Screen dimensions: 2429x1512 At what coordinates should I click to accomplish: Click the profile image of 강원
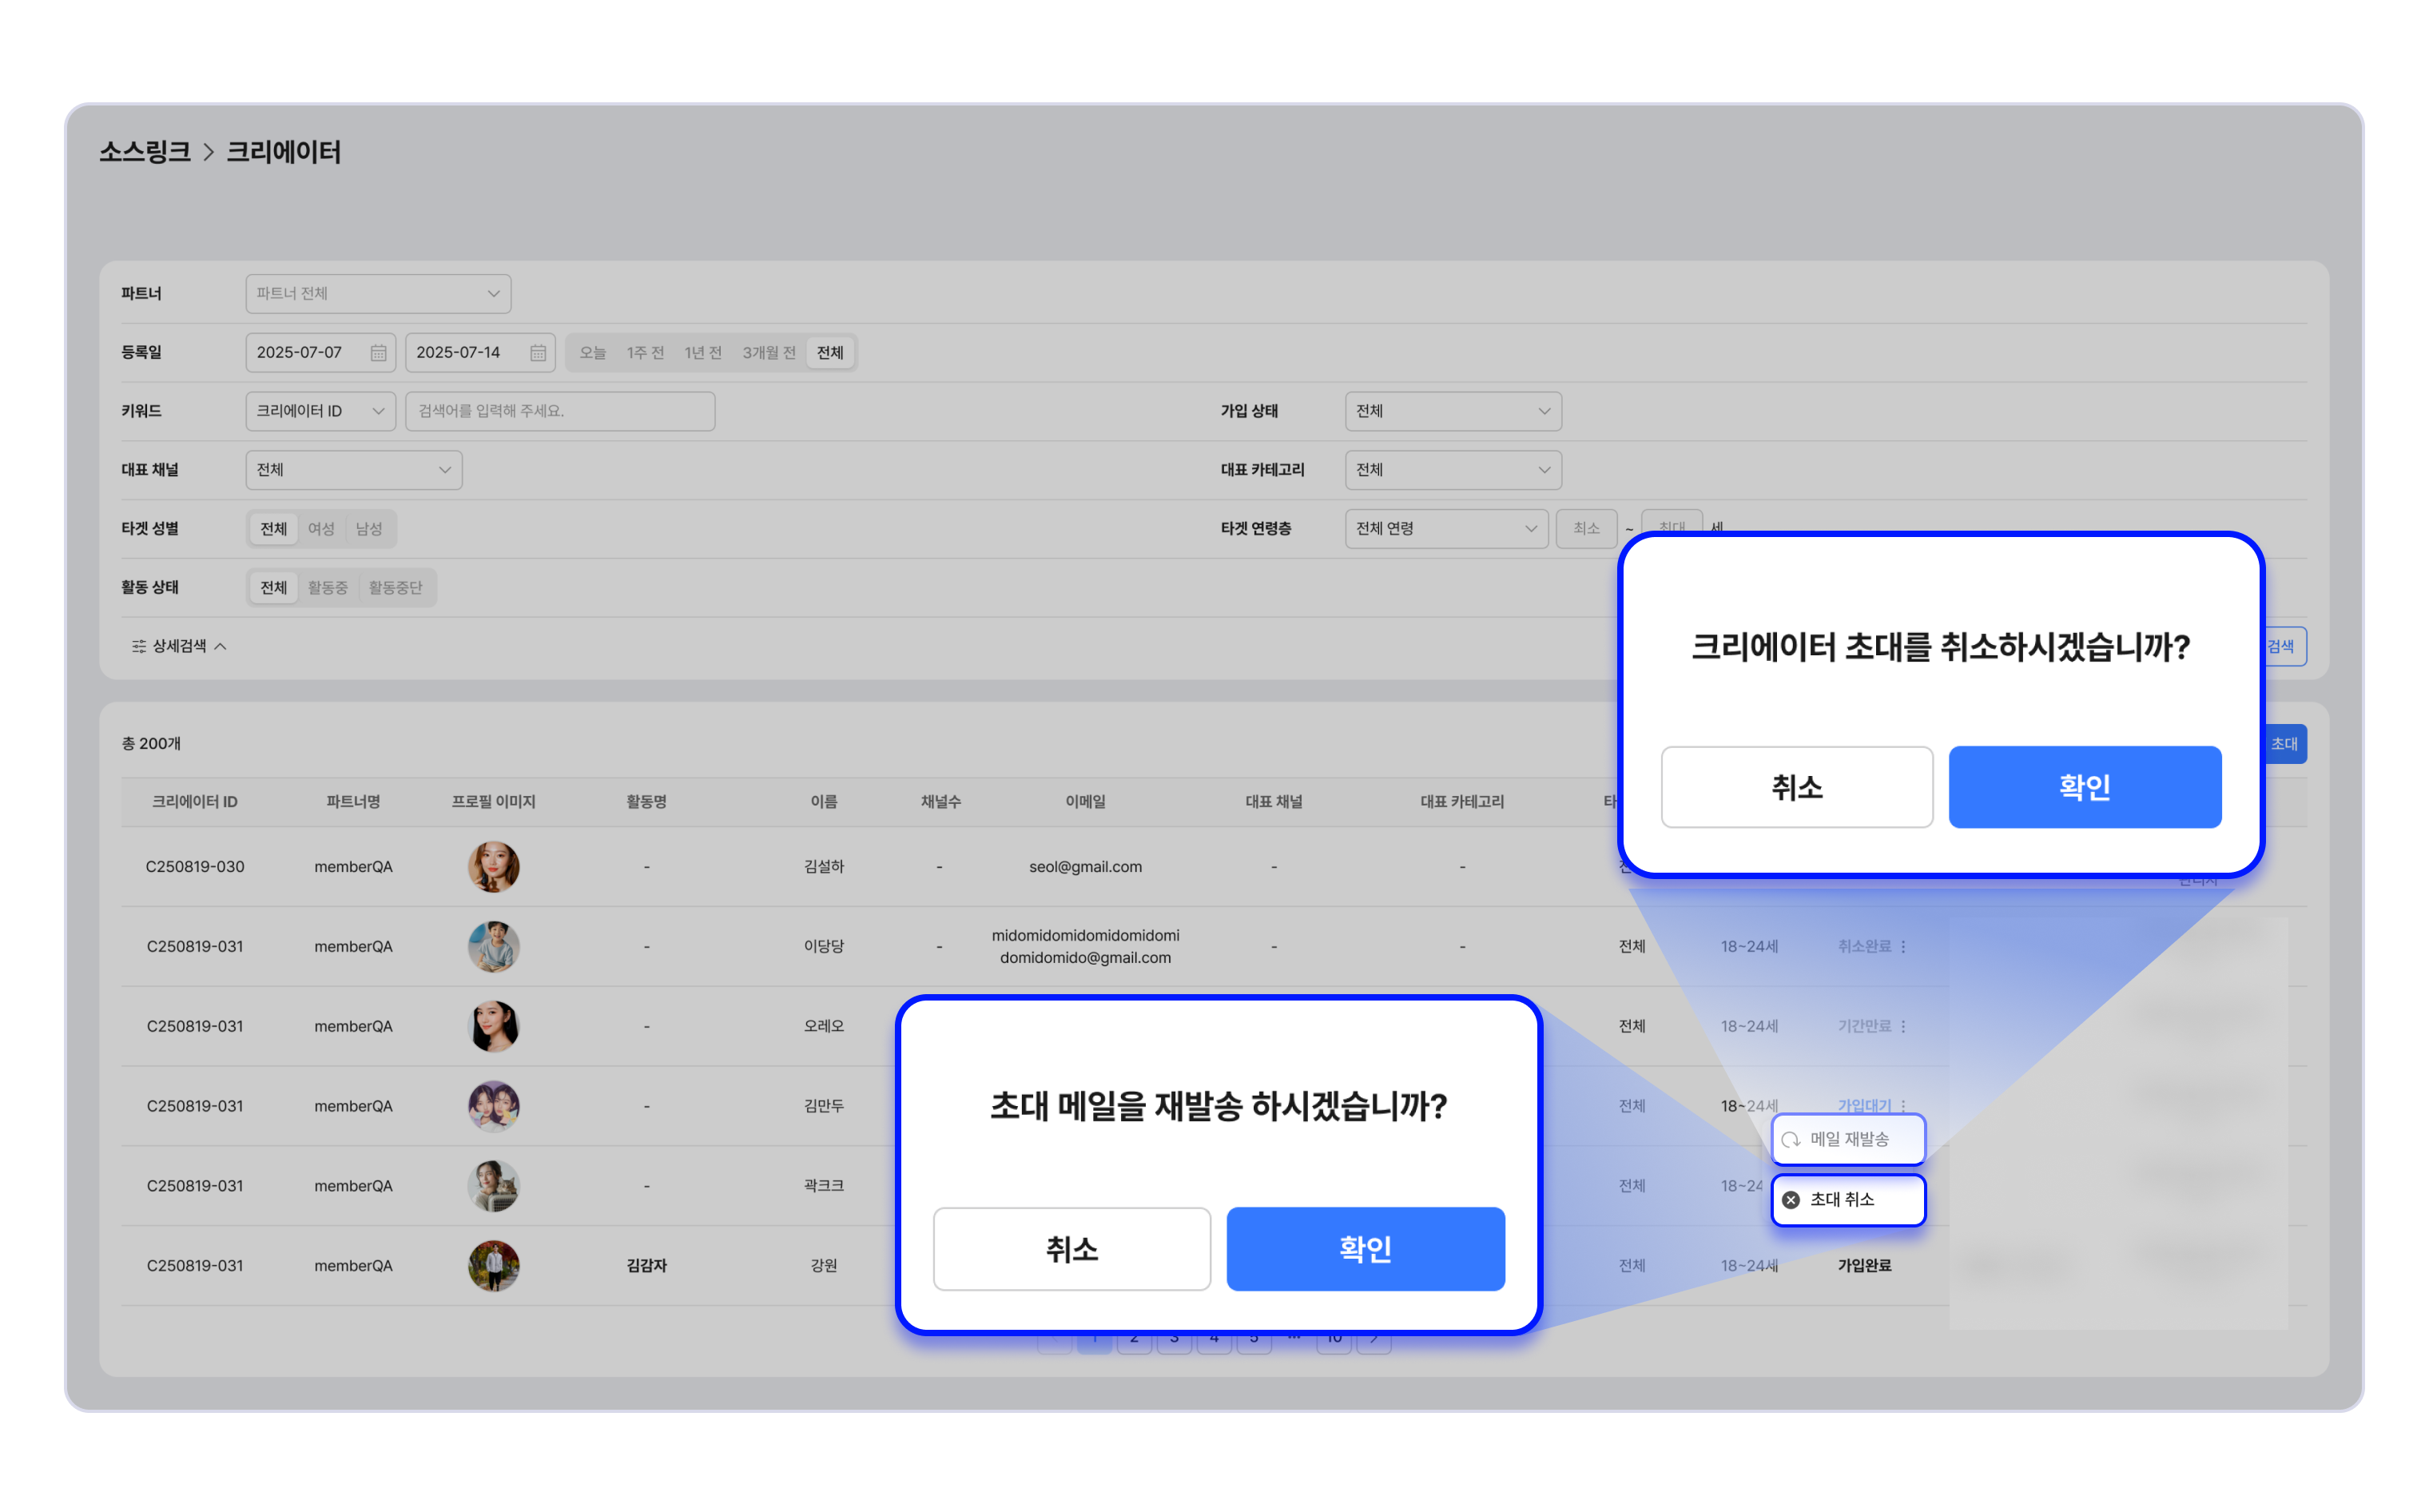[x=494, y=1266]
